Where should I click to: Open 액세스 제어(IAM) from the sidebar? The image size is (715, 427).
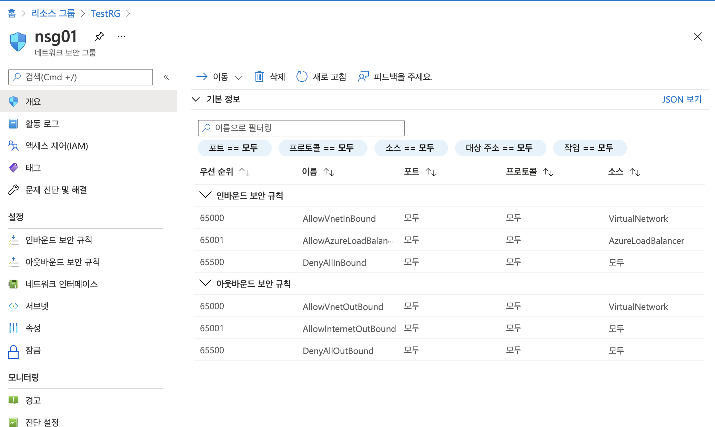57,146
